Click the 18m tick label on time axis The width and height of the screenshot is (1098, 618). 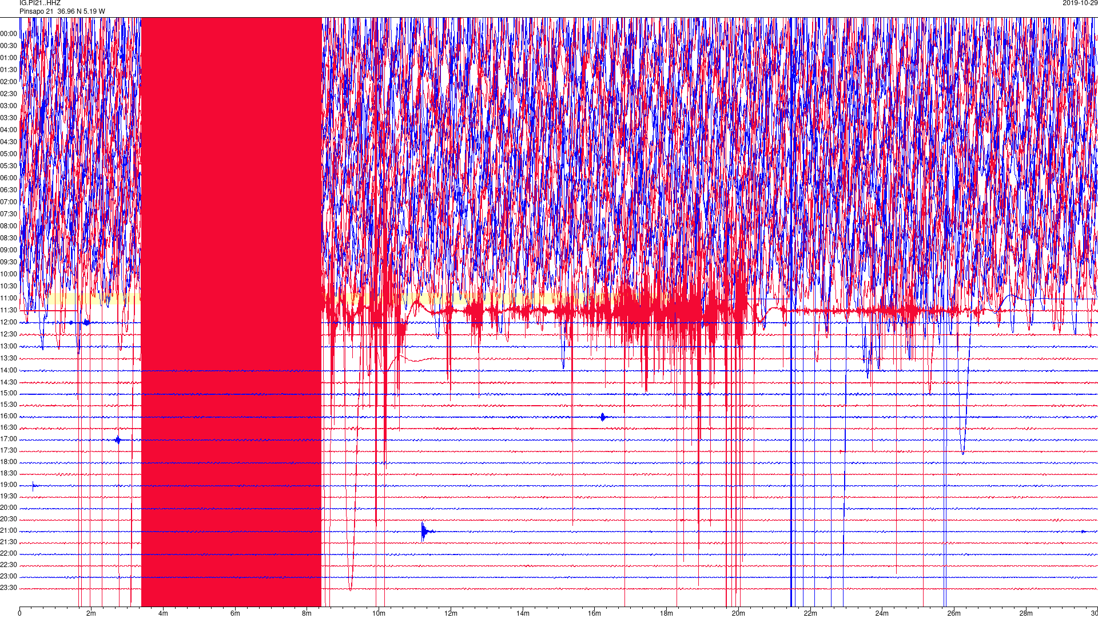667,613
